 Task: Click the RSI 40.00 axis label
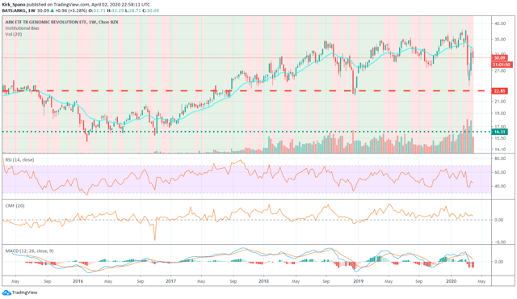(500, 186)
